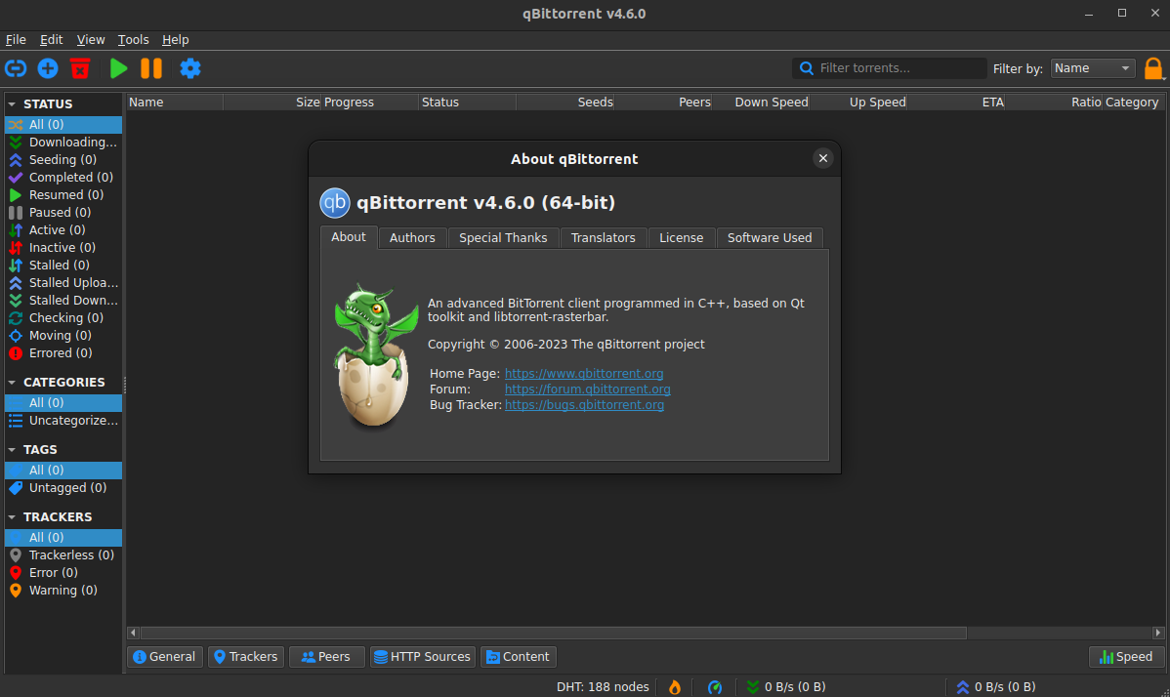Toggle the Speed graph widget
1170x697 pixels.
1125,656
